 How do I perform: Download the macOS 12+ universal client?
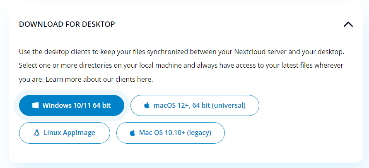click(195, 105)
